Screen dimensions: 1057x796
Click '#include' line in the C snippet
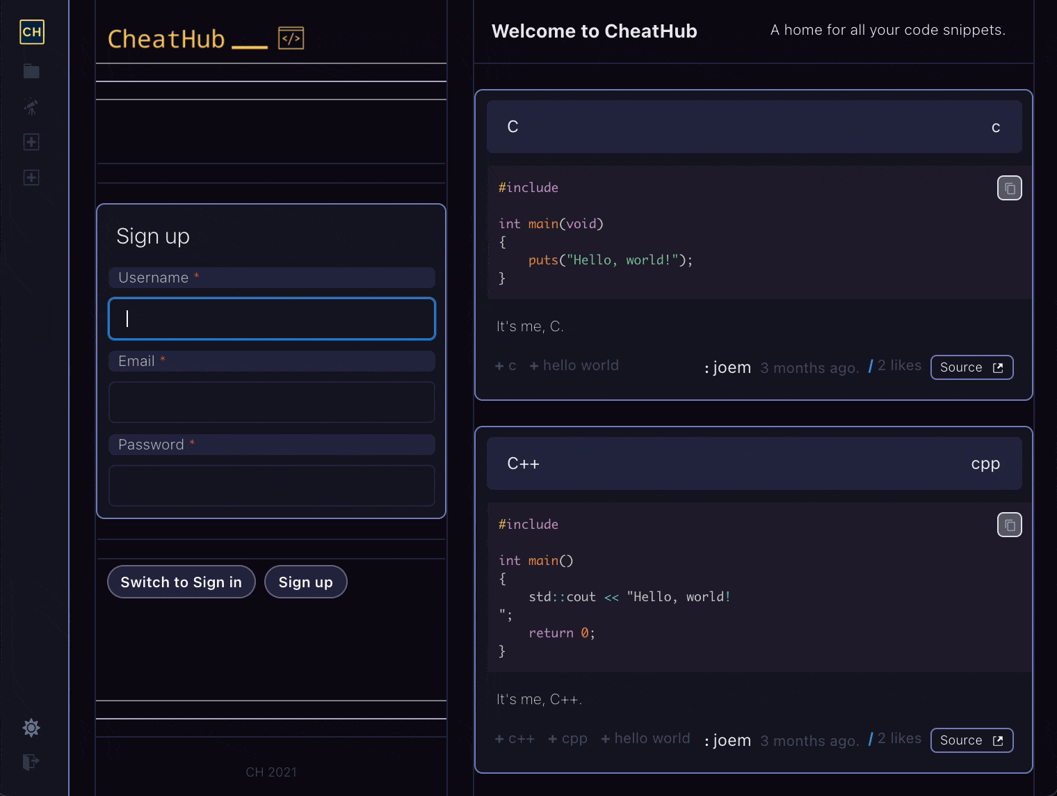[528, 188]
